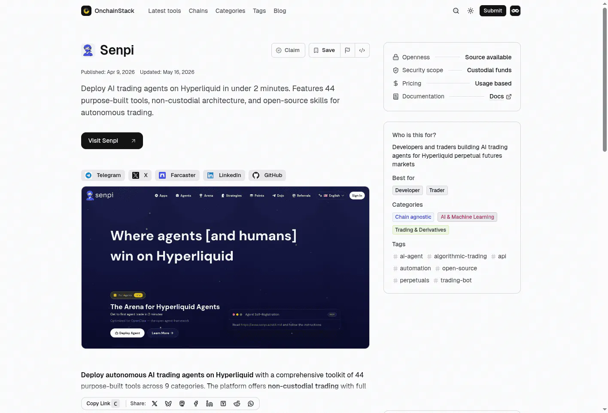
Task: Click the infinity avatar icon in header
Action: pos(515,11)
